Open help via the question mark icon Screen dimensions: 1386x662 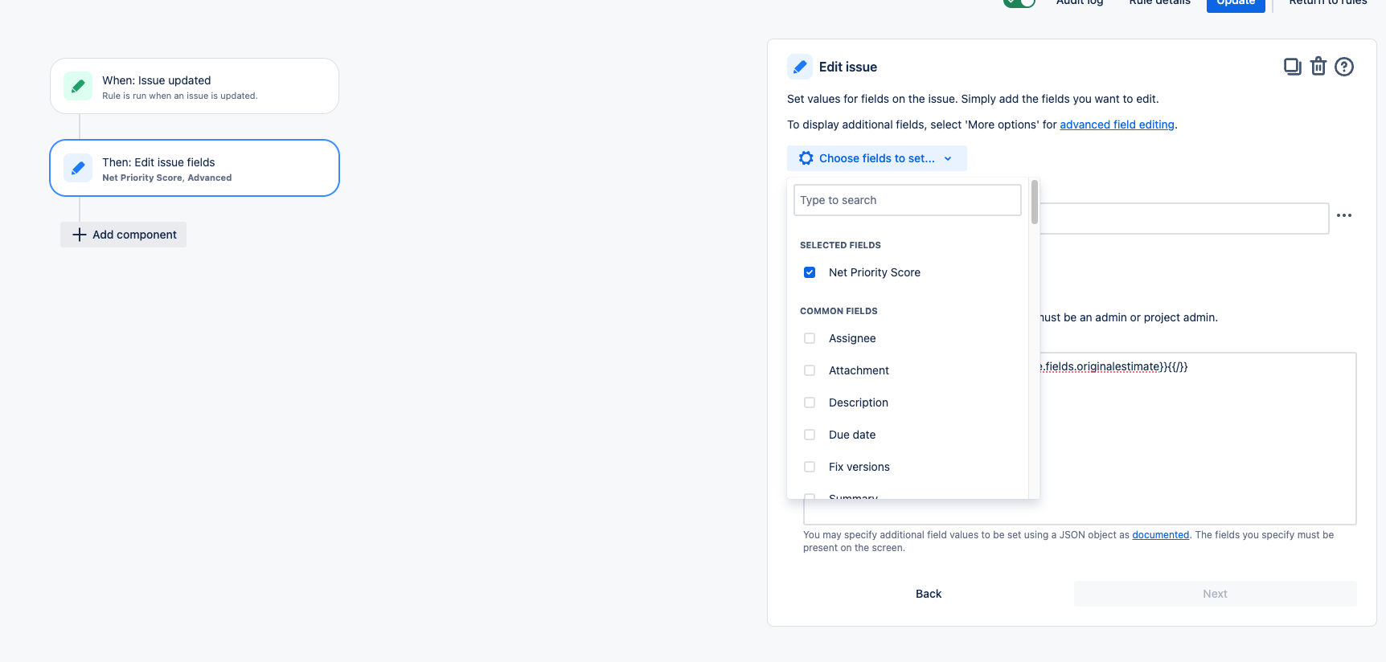(x=1344, y=67)
